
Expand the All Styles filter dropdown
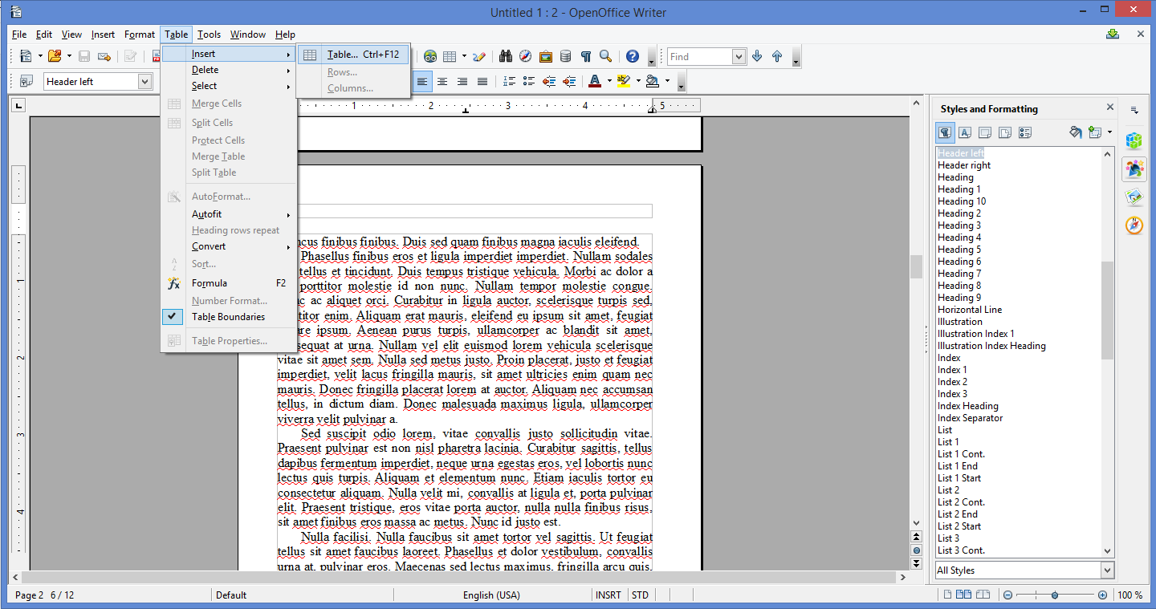(1108, 570)
